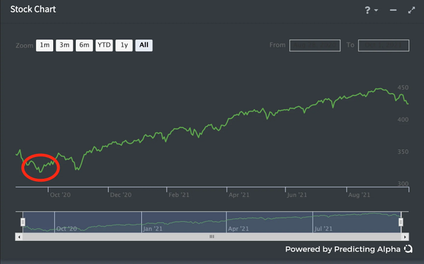424x264 pixels.
Task: Click the navigator scrollbar right arrow
Action: point(405,237)
